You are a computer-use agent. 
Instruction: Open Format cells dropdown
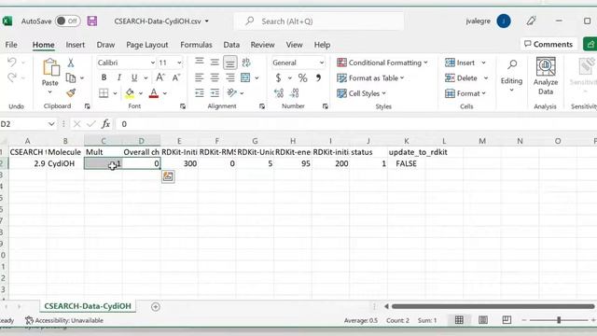[465, 93]
